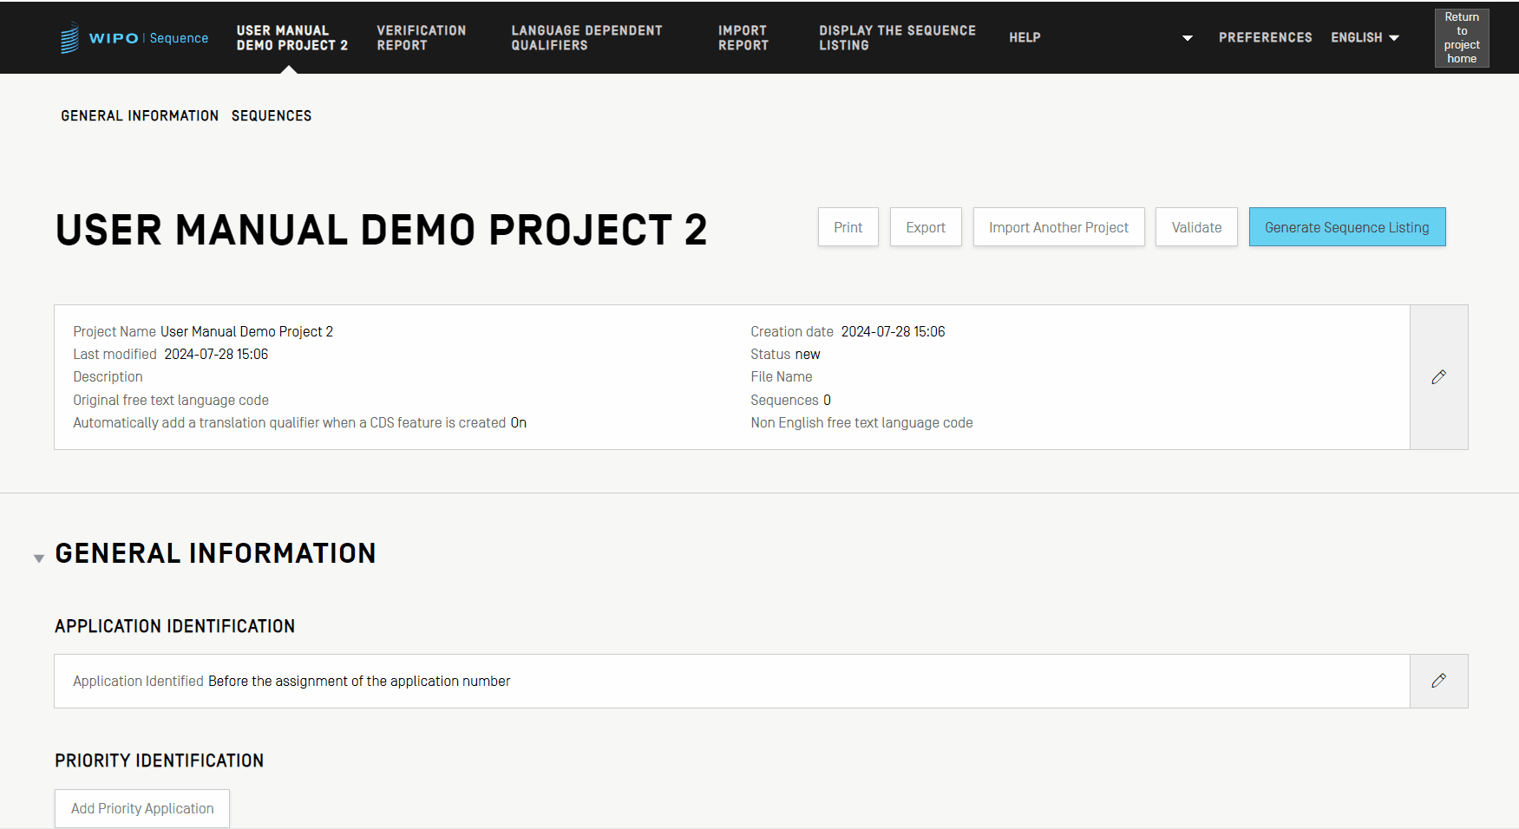Edit Application Identification with the pencil icon
Image resolution: width=1519 pixels, height=829 pixels.
(1438, 681)
